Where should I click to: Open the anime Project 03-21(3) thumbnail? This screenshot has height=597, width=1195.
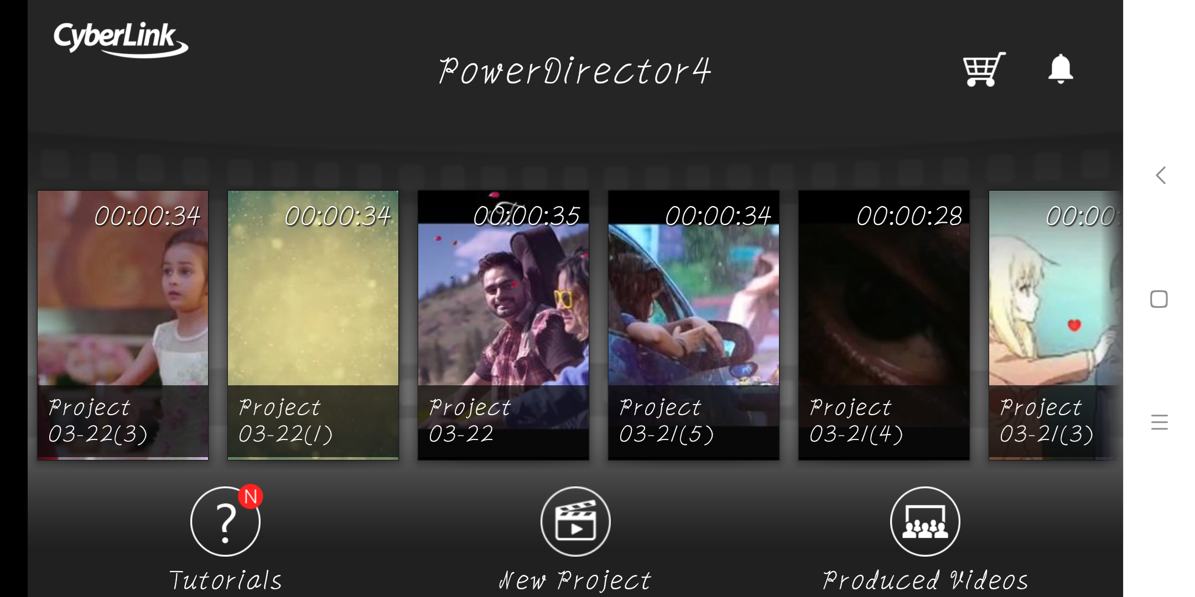click(x=1056, y=325)
